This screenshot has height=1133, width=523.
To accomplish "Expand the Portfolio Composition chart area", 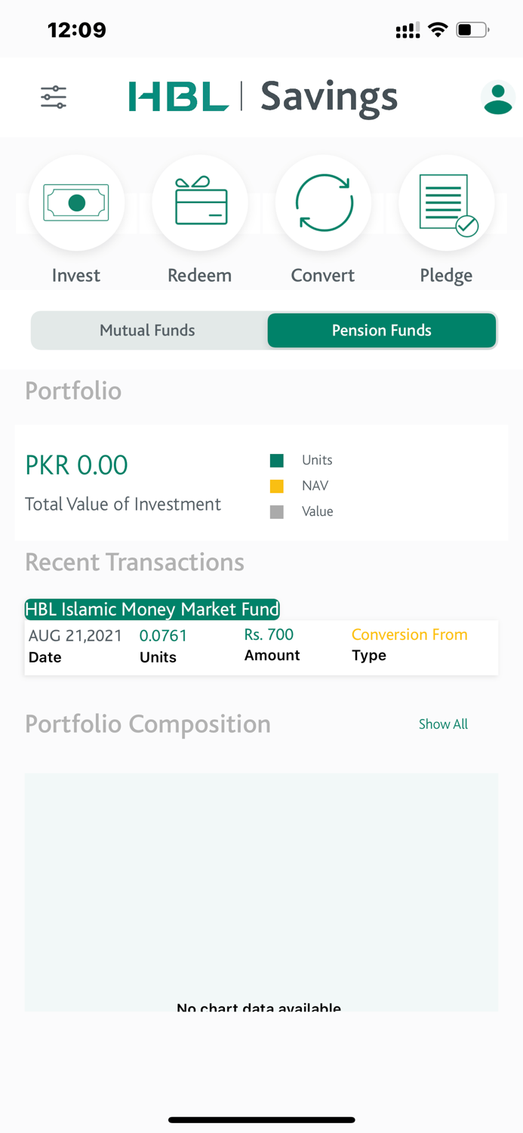I will point(261,891).
